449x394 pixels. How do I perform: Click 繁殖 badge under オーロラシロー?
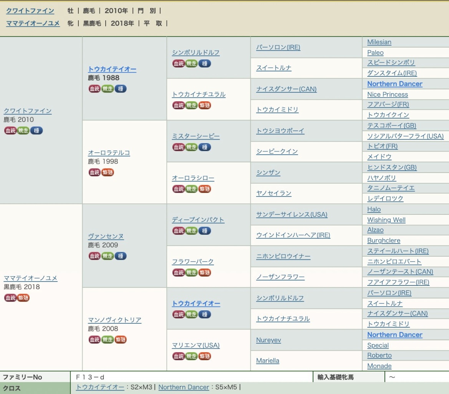(205, 189)
